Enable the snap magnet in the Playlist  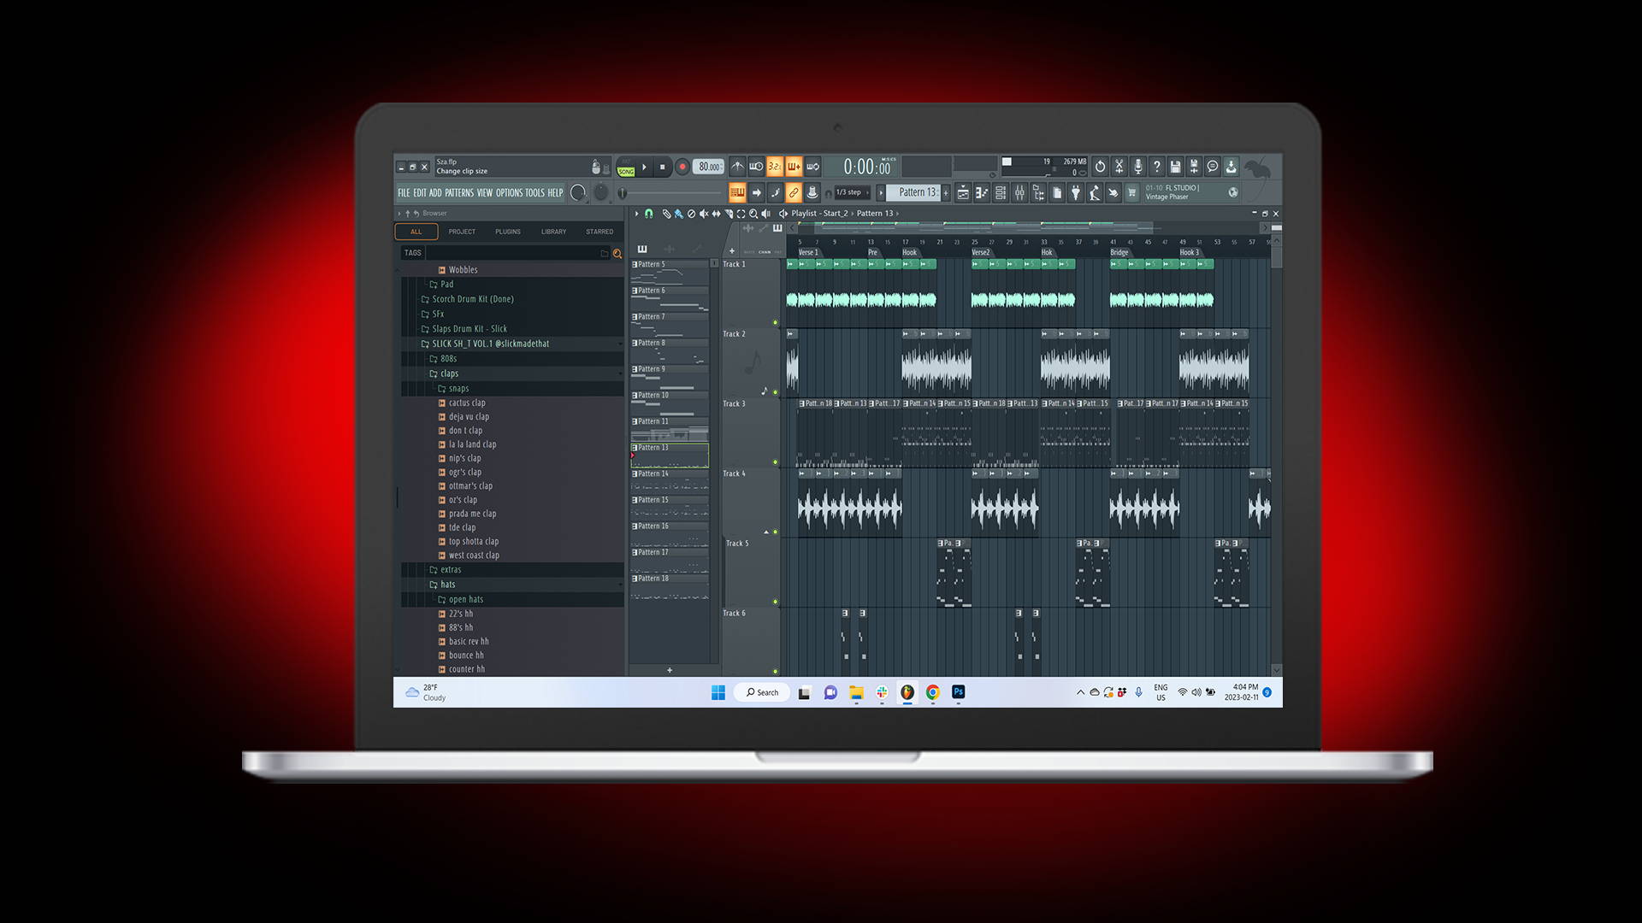point(649,214)
